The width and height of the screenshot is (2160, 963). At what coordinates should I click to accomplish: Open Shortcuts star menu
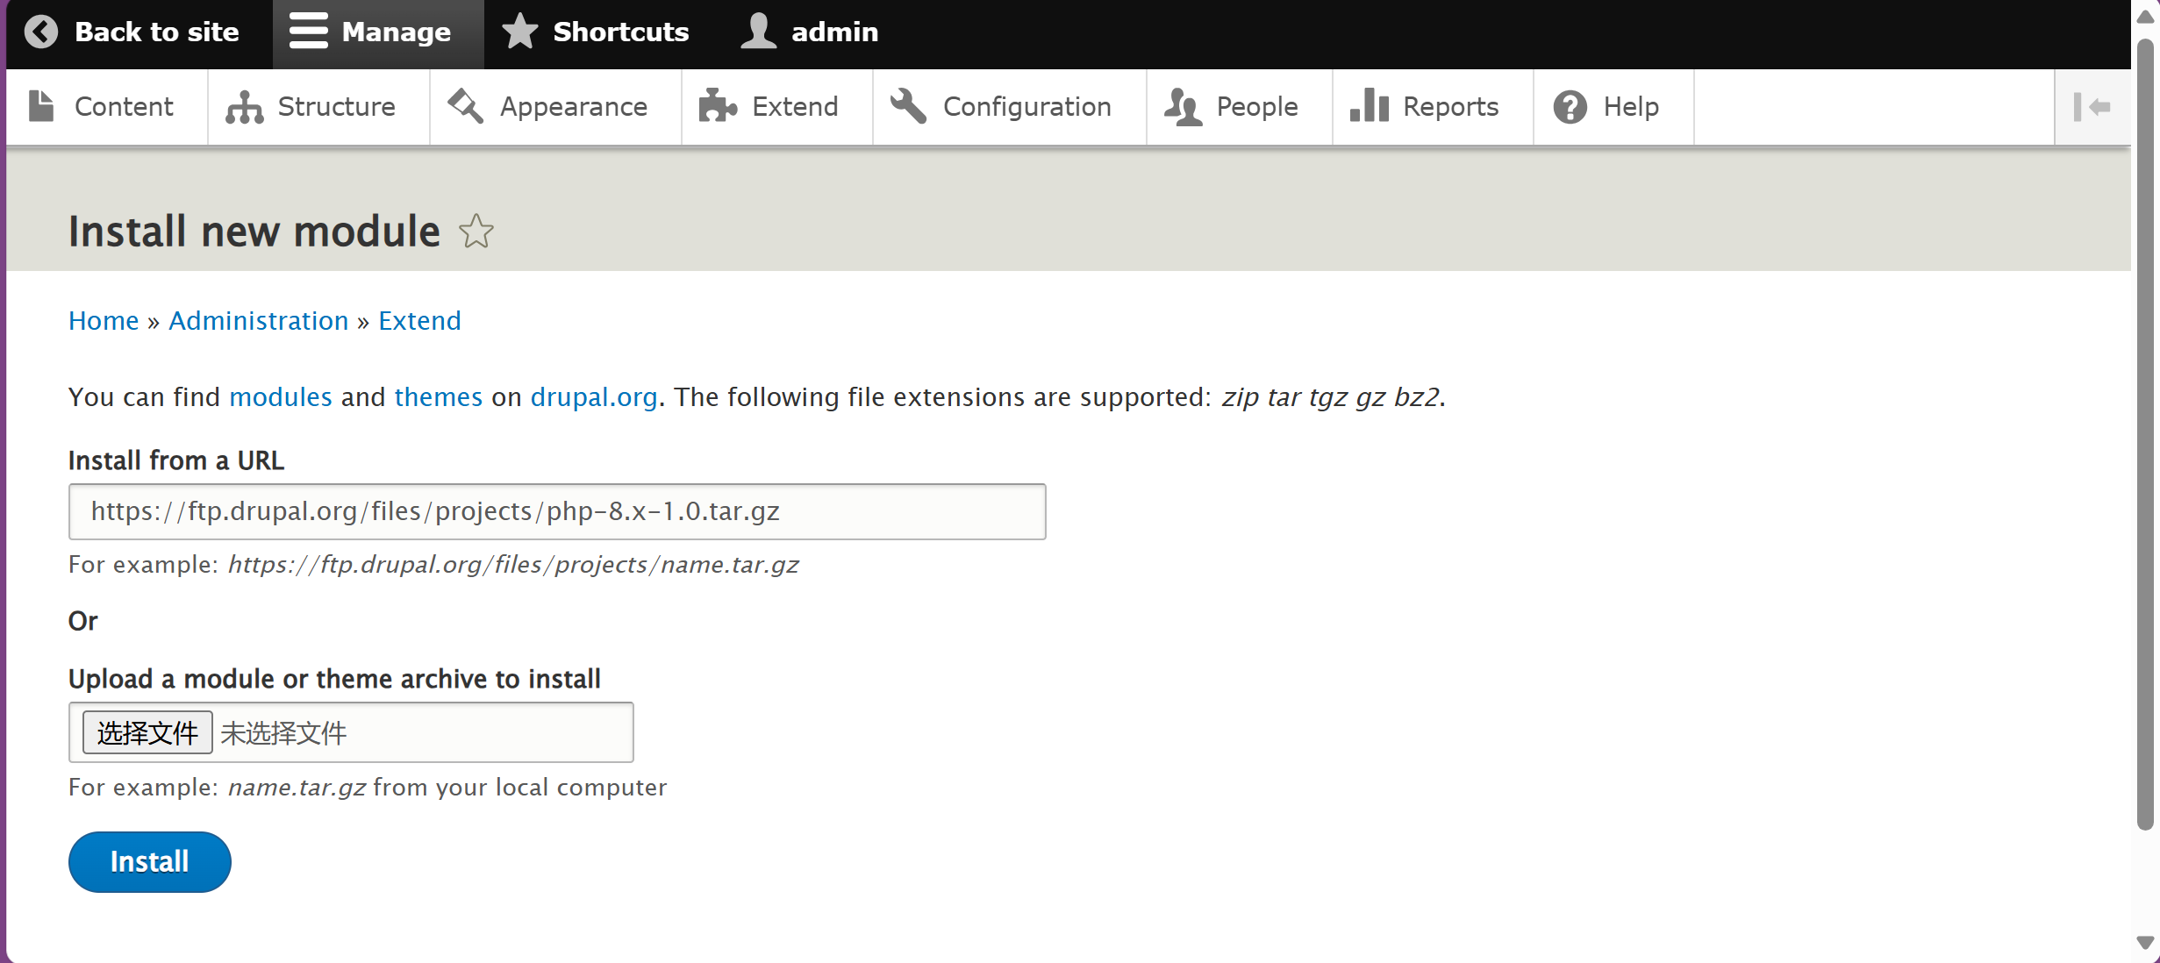[x=520, y=32]
